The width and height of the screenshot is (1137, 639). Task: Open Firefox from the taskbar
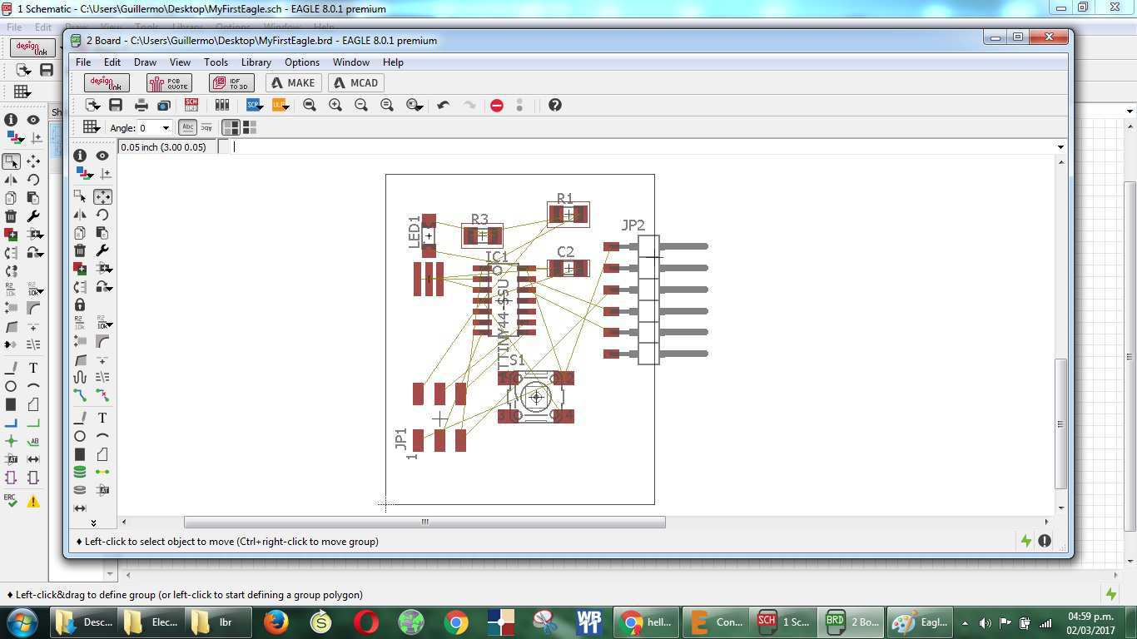tap(276, 622)
